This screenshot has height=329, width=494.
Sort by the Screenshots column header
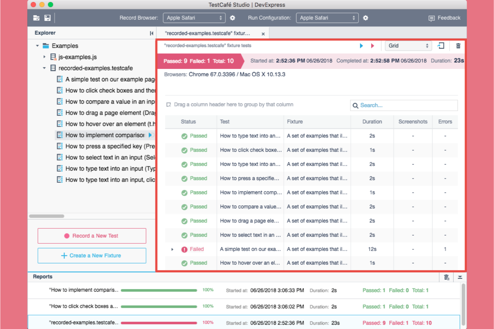click(413, 122)
